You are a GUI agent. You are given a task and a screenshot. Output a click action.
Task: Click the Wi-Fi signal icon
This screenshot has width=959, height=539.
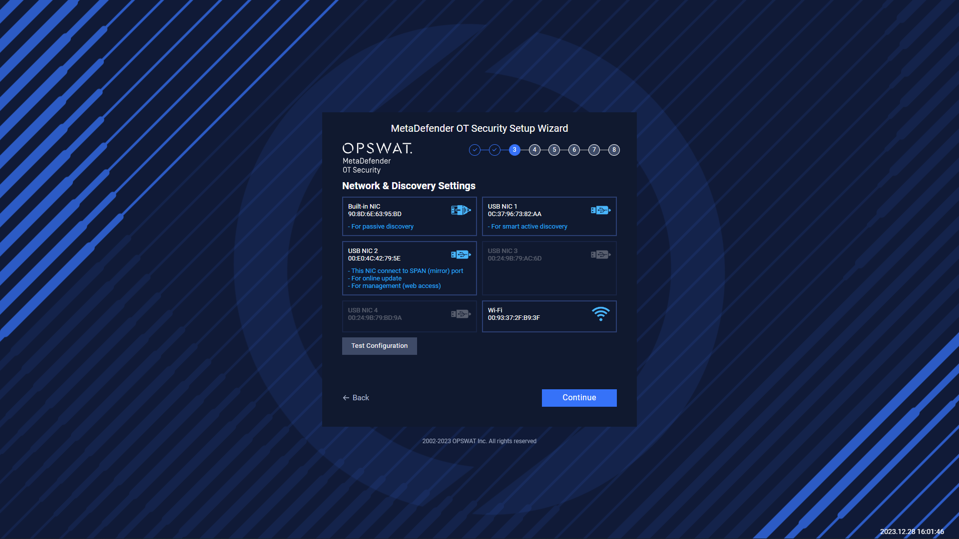click(600, 314)
